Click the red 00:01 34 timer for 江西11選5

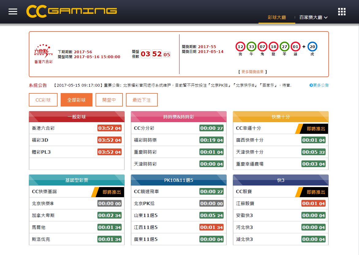[211, 227]
